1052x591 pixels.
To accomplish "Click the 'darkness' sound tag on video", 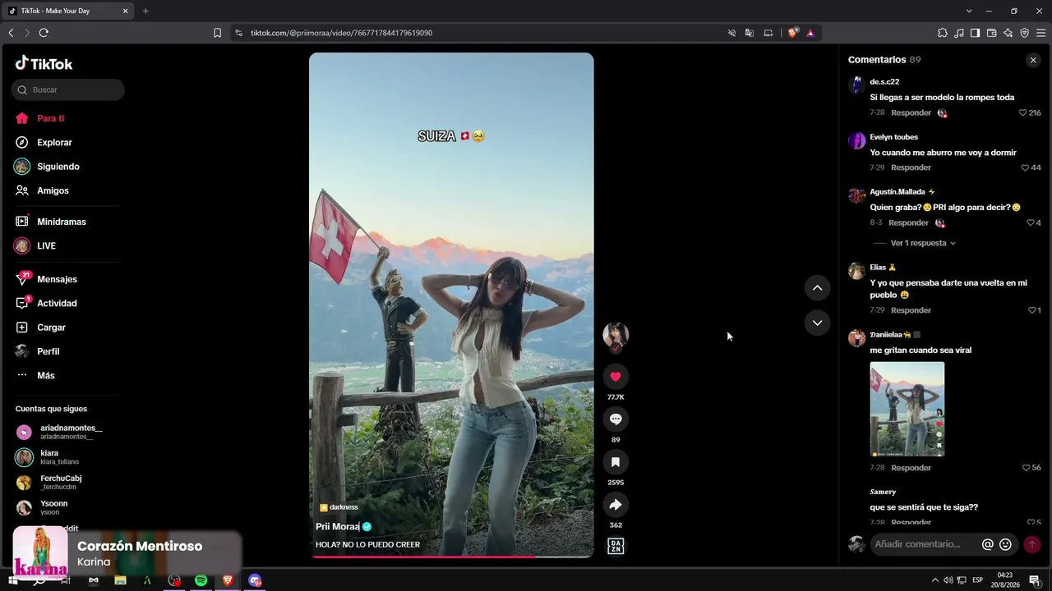I will [339, 507].
